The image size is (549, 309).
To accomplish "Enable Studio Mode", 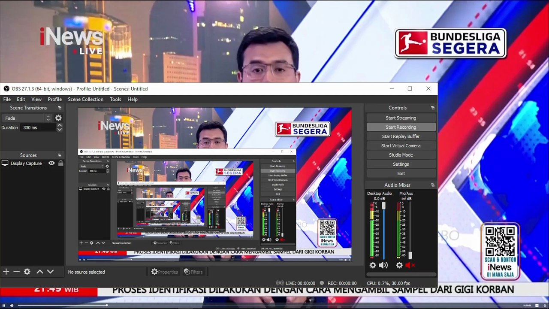I will pos(401,155).
